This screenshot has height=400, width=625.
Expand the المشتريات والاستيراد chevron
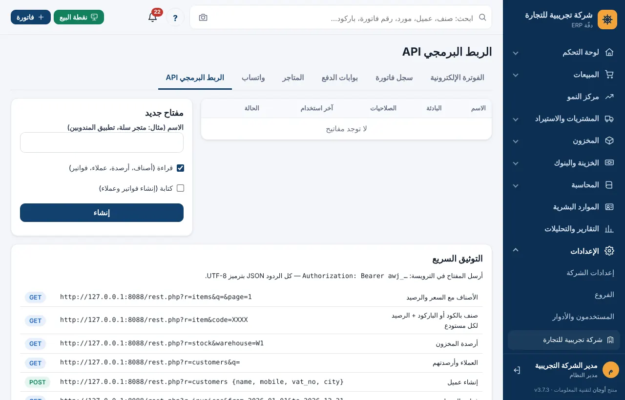pos(516,119)
